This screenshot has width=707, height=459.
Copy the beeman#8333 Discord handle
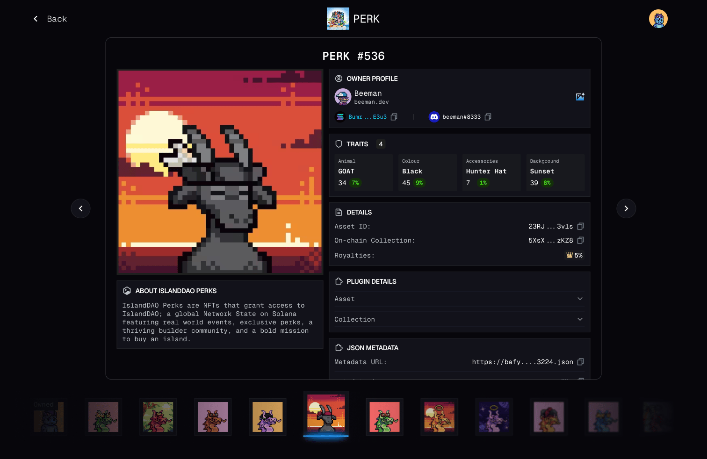488,117
